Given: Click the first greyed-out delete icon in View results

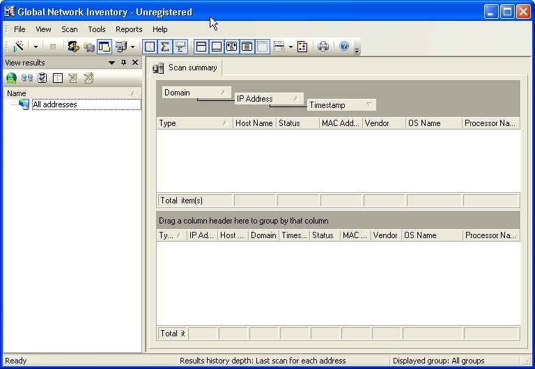Looking at the screenshot, I should [x=72, y=78].
